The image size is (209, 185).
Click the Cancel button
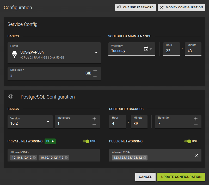(145, 177)
